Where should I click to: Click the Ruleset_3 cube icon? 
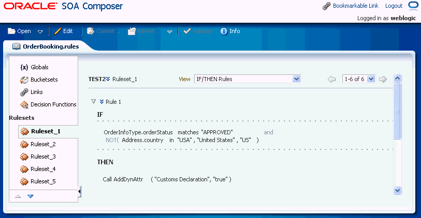24,157
